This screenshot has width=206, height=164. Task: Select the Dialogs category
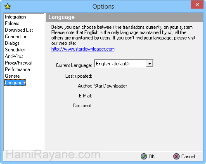(12, 43)
